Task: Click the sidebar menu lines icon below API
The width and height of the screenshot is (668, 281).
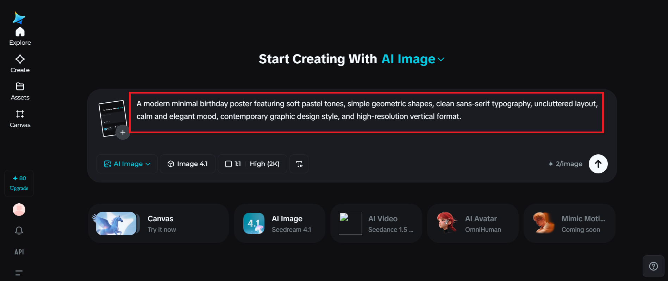Action: tap(19, 273)
